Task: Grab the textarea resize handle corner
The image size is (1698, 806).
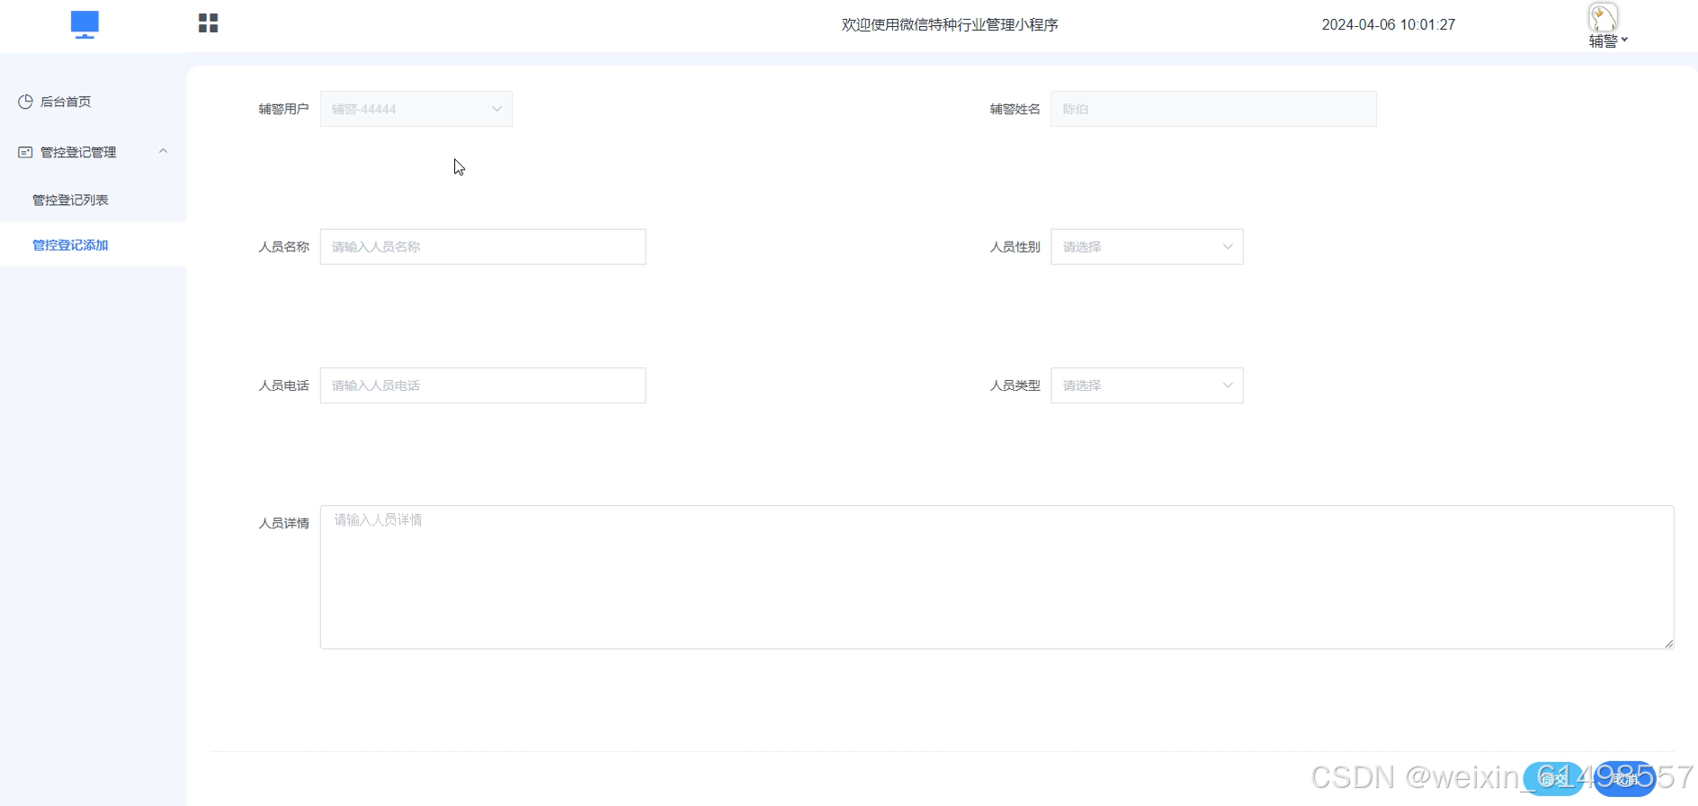Action: (x=1668, y=643)
